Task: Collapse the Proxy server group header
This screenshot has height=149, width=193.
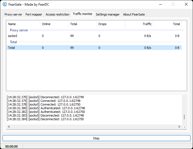Action: coord(19,30)
